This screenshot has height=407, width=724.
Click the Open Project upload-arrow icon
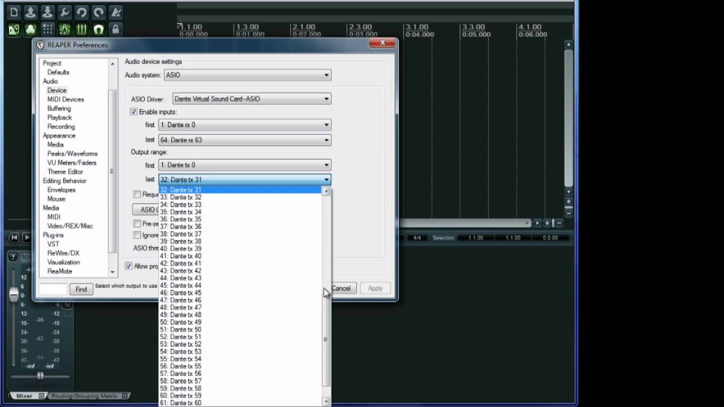click(x=31, y=12)
